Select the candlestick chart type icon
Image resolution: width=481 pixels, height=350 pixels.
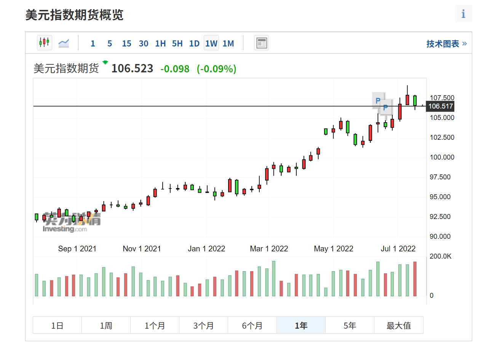click(x=45, y=43)
